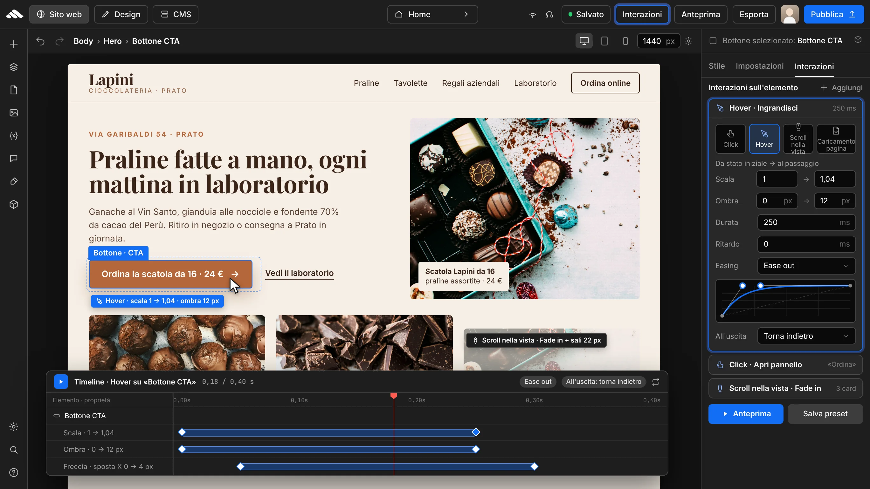
Task: Select desktop viewport
Action: (584, 41)
